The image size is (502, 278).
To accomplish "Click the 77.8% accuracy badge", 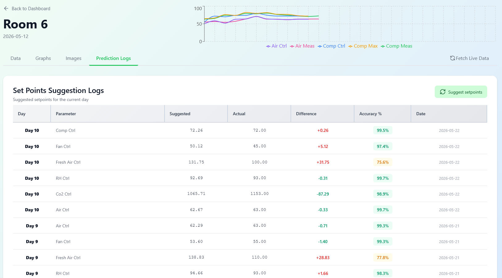I will [383, 258].
